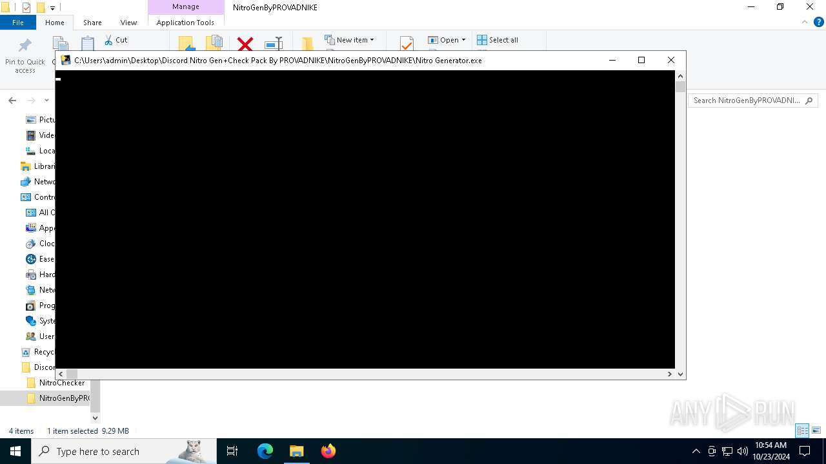Switch to Details view layout

click(802, 430)
